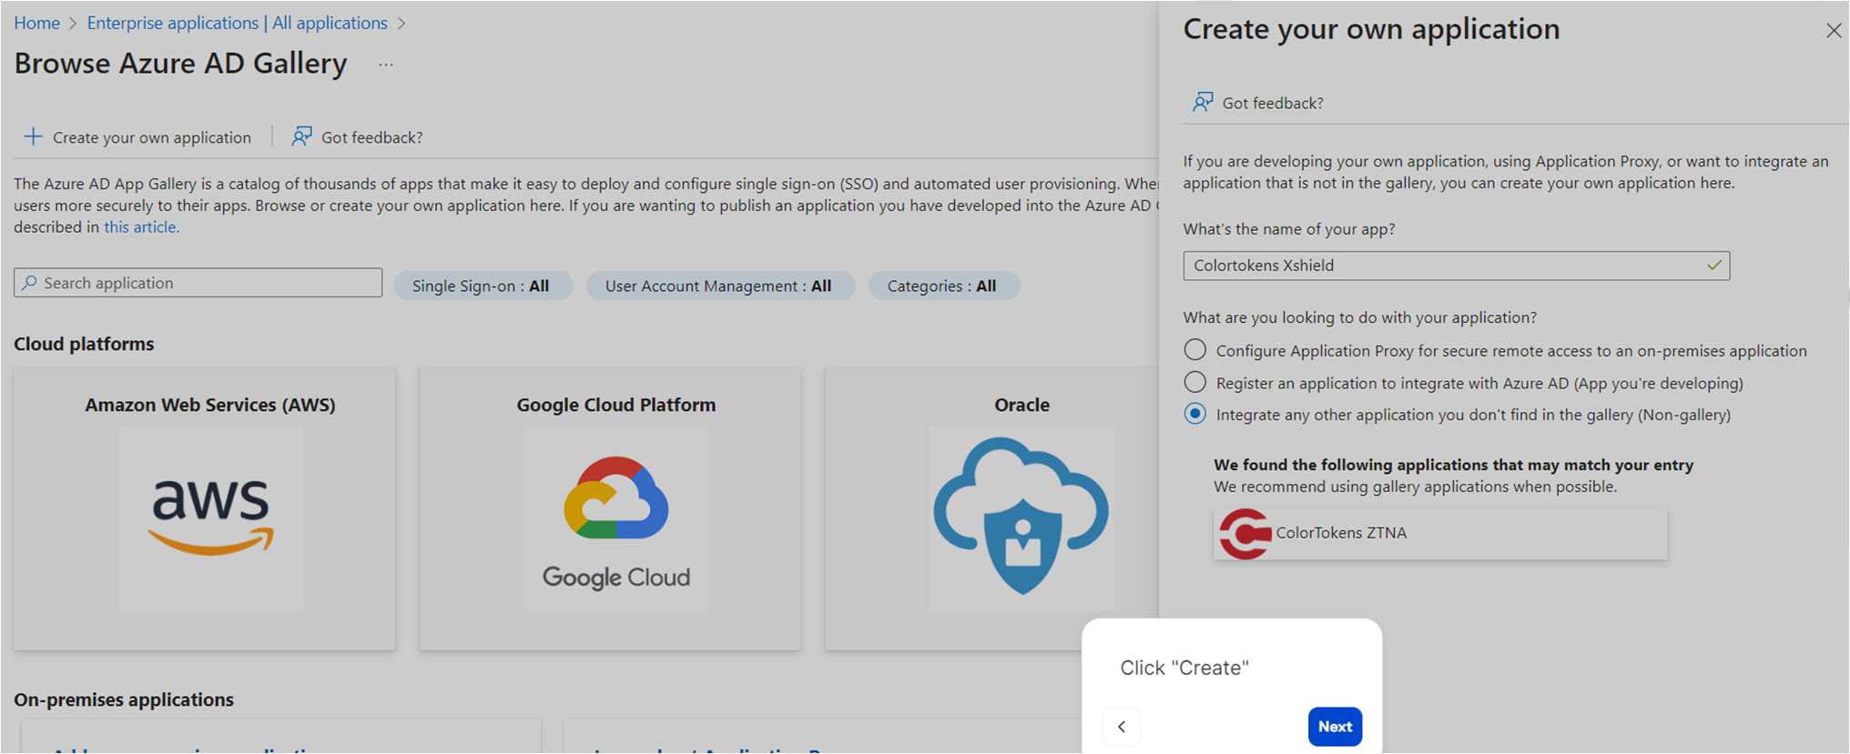
Task: Navigate to Enterprise applications breadcrumb
Action: tap(237, 23)
